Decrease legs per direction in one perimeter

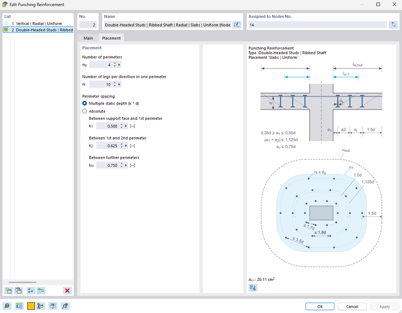[114, 86]
